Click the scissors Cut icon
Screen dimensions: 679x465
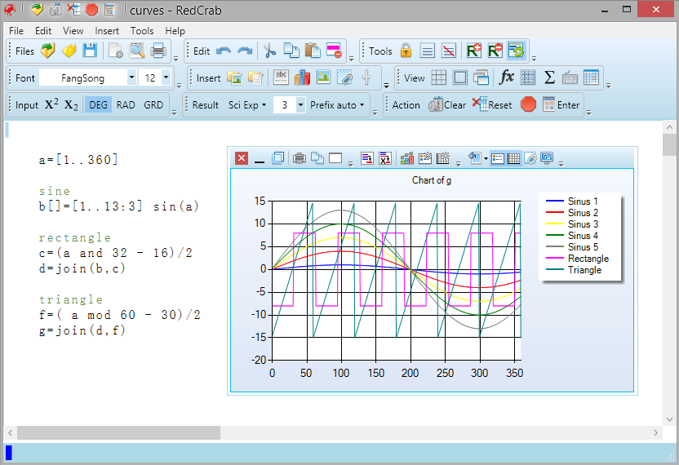point(270,51)
